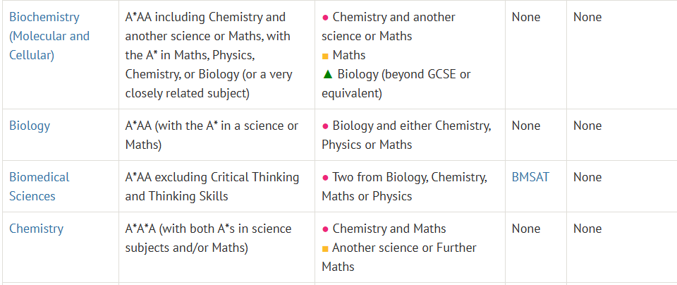Open the Biochemistry (Molecular and Cellular) course link
Viewport: 677px width, 285px height.
[x=49, y=36]
